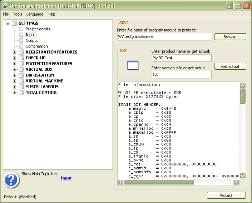Click the Protect button

point(226,195)
